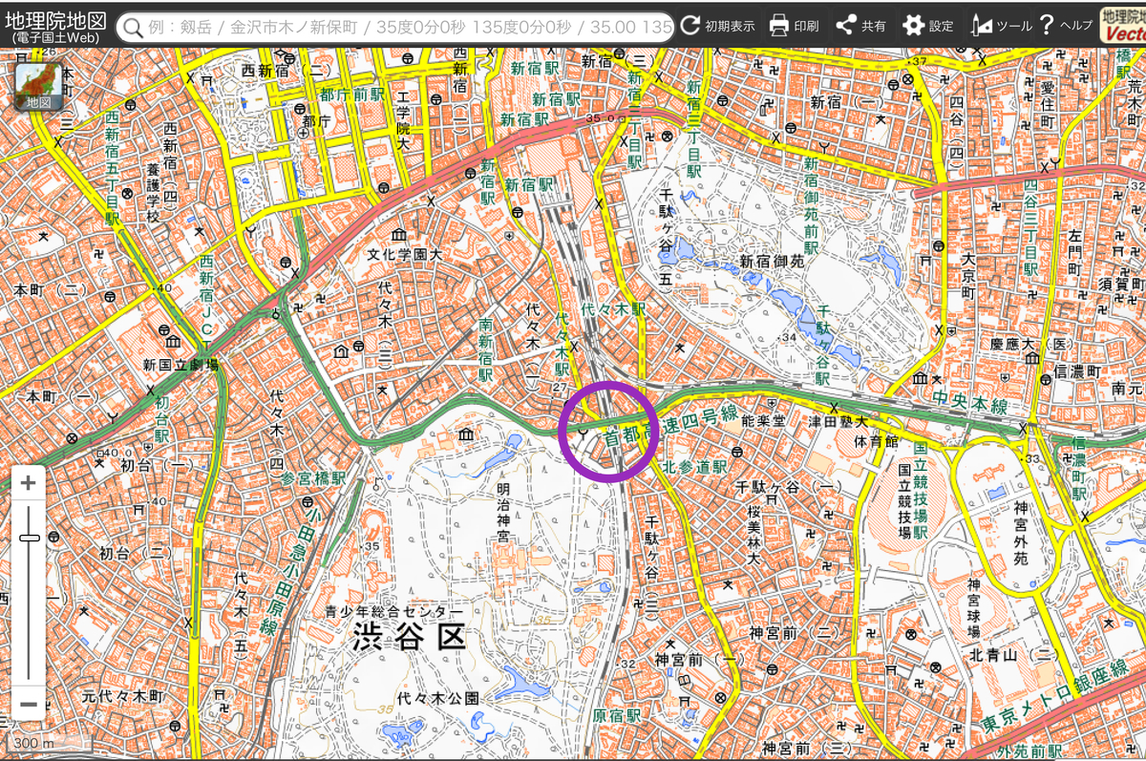Zoom out with the minus button
This screenshot has height=761, width=1146.
(29, 705)
